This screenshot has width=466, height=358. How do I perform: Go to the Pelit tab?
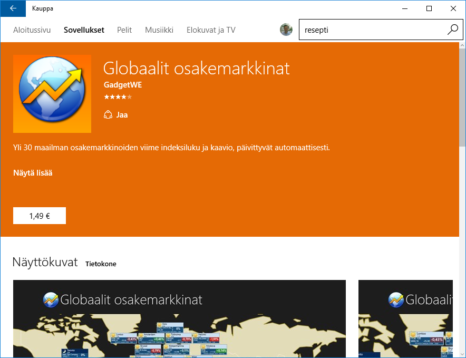(124, 30)
